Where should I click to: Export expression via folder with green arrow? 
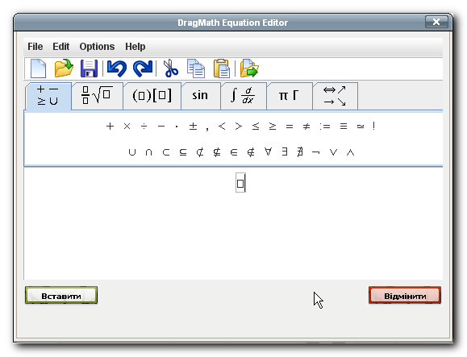click(249, 68)
